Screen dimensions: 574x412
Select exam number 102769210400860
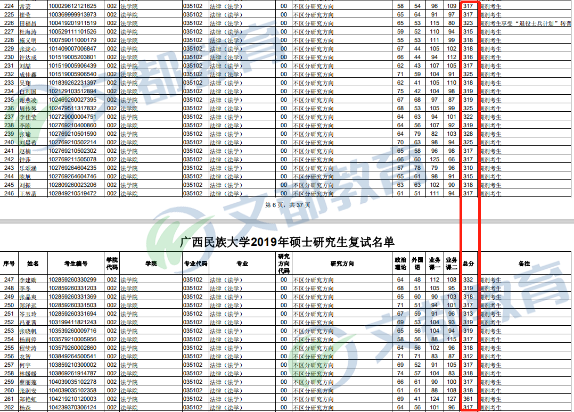point(72,126)
